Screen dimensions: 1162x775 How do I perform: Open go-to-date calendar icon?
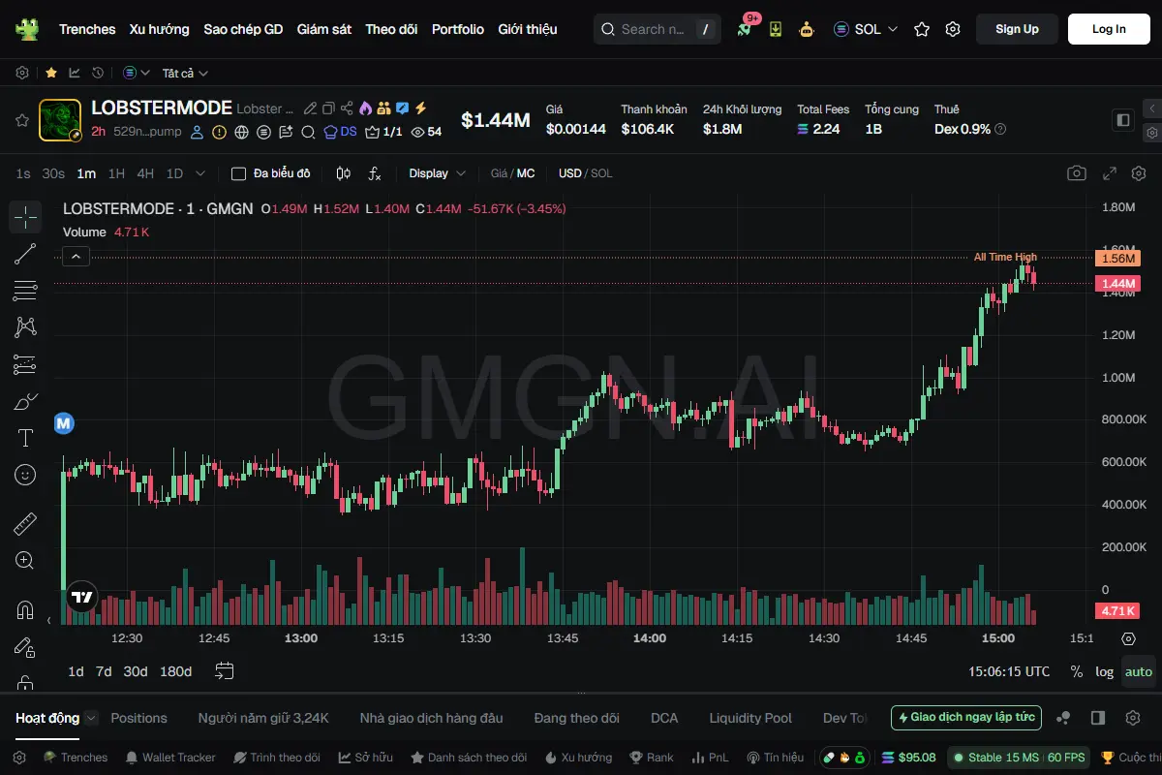click(x=225, y=670)
